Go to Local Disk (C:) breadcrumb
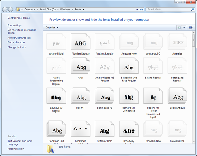This screenshot has width=197, height=156. [48, 9]
